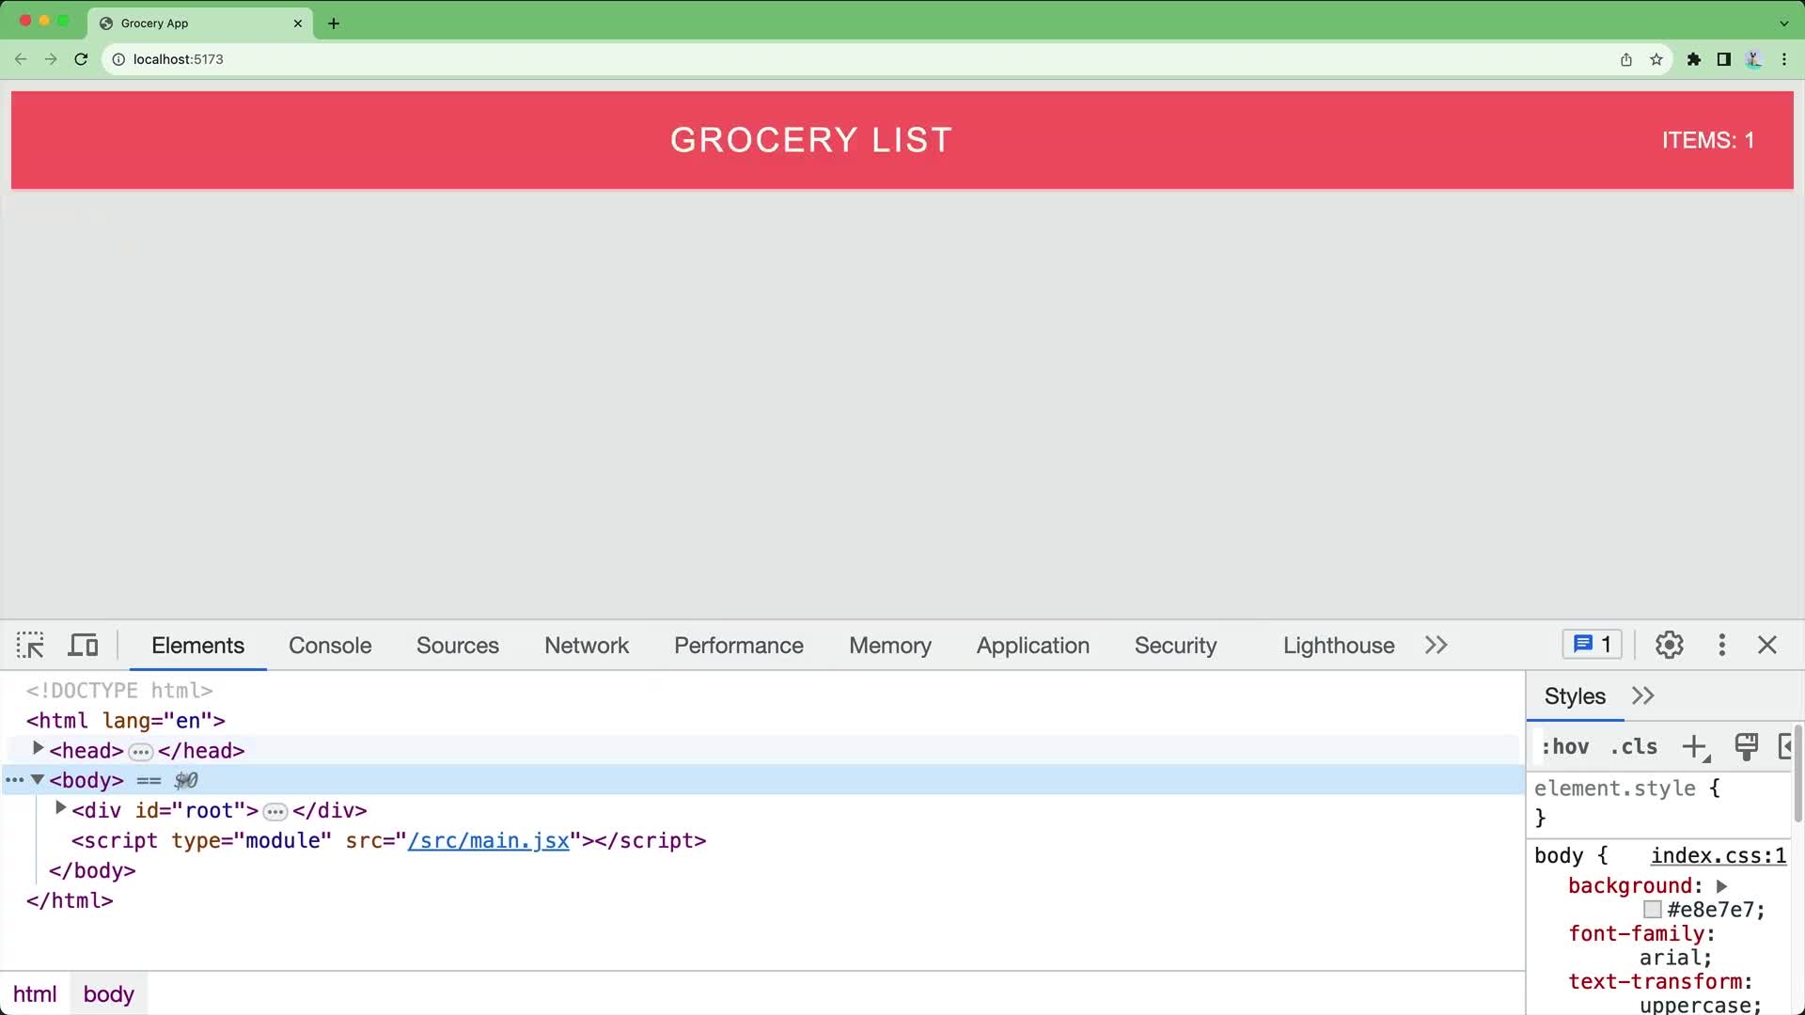
Task: Select body in the breadcrumb bar
Action: (x=108, y=993)
